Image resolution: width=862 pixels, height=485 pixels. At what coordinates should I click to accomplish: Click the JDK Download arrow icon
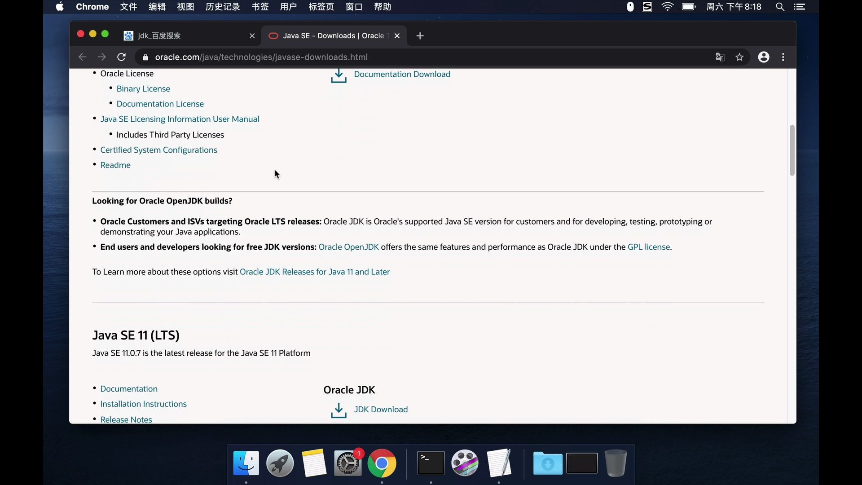pyautogui.click(x=339, y=410)
